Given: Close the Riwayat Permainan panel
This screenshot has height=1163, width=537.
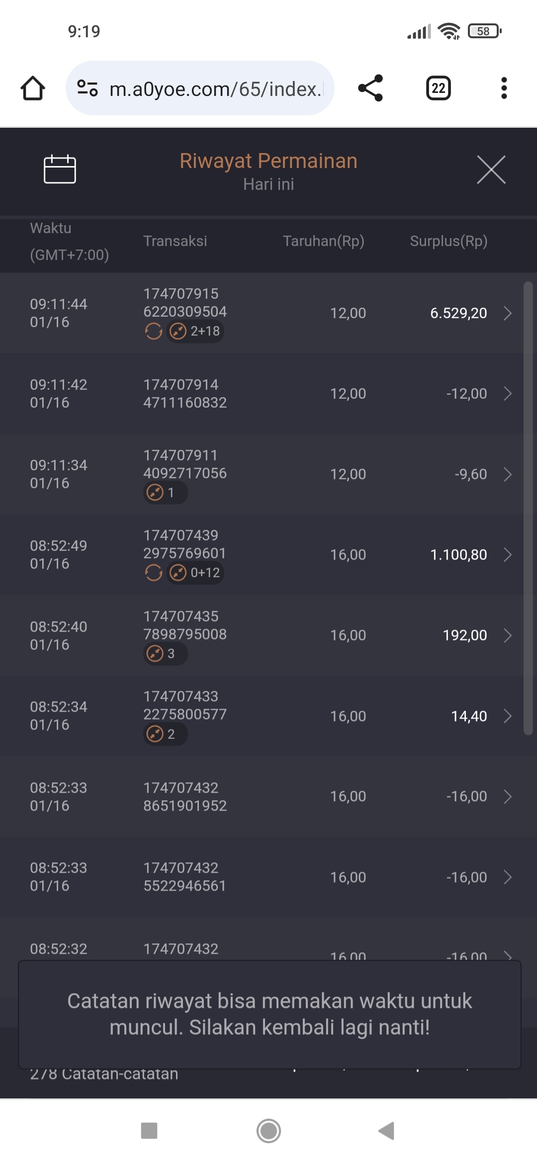Looking at the screenshot, I should [491, 169].
